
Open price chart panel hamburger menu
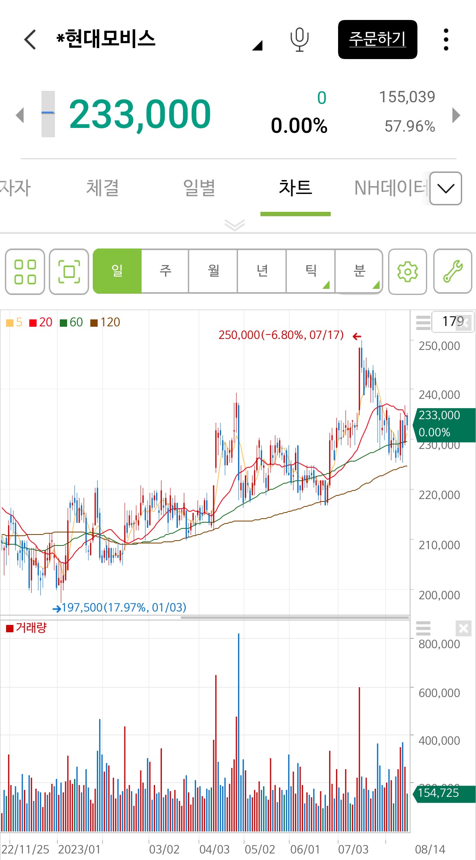coord(423,322)
